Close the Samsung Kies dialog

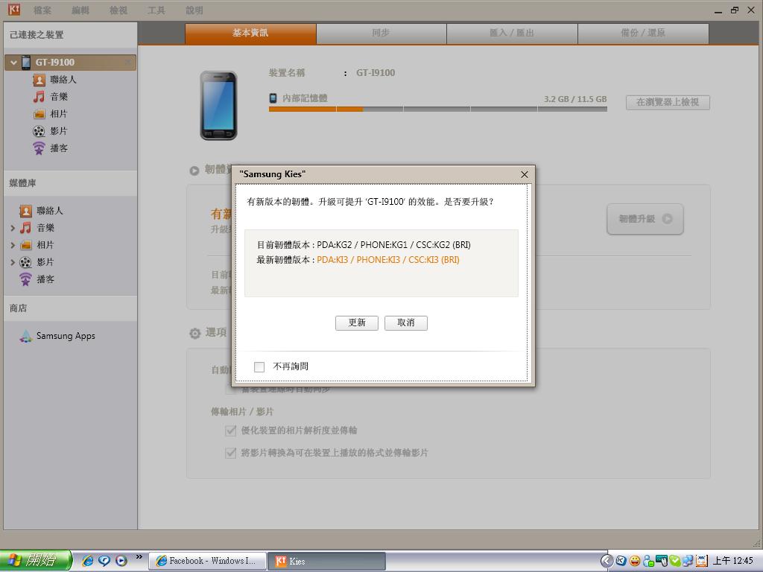(x=524, y=174)
